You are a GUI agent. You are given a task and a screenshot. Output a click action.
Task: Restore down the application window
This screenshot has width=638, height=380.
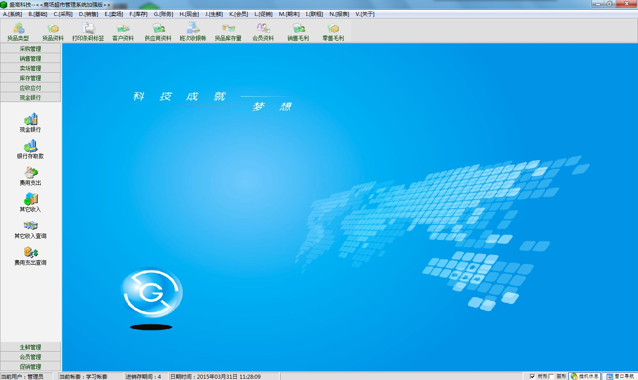(x=610, y=4)
